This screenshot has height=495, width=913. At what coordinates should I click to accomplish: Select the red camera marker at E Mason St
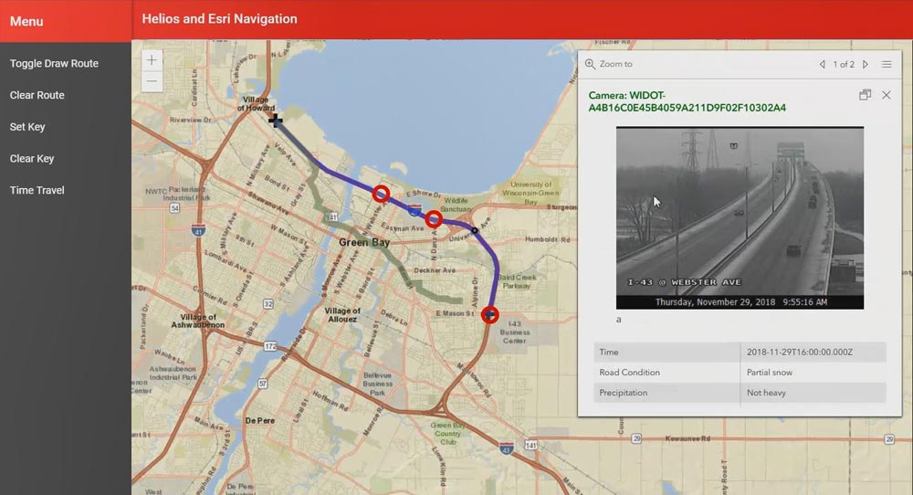coord(490,315)
